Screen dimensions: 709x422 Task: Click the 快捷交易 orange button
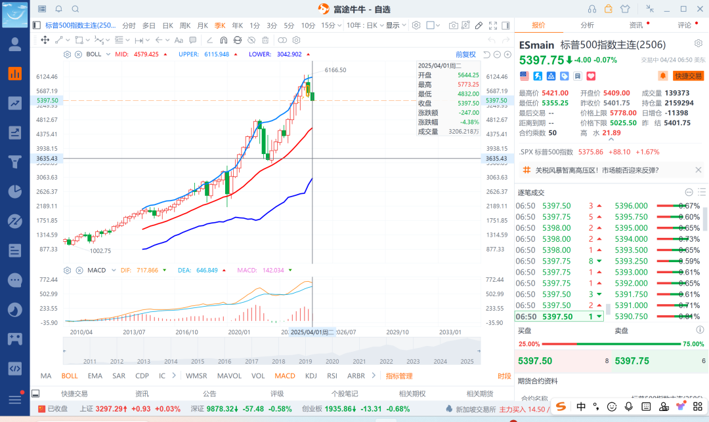click(x=688, y=76)
